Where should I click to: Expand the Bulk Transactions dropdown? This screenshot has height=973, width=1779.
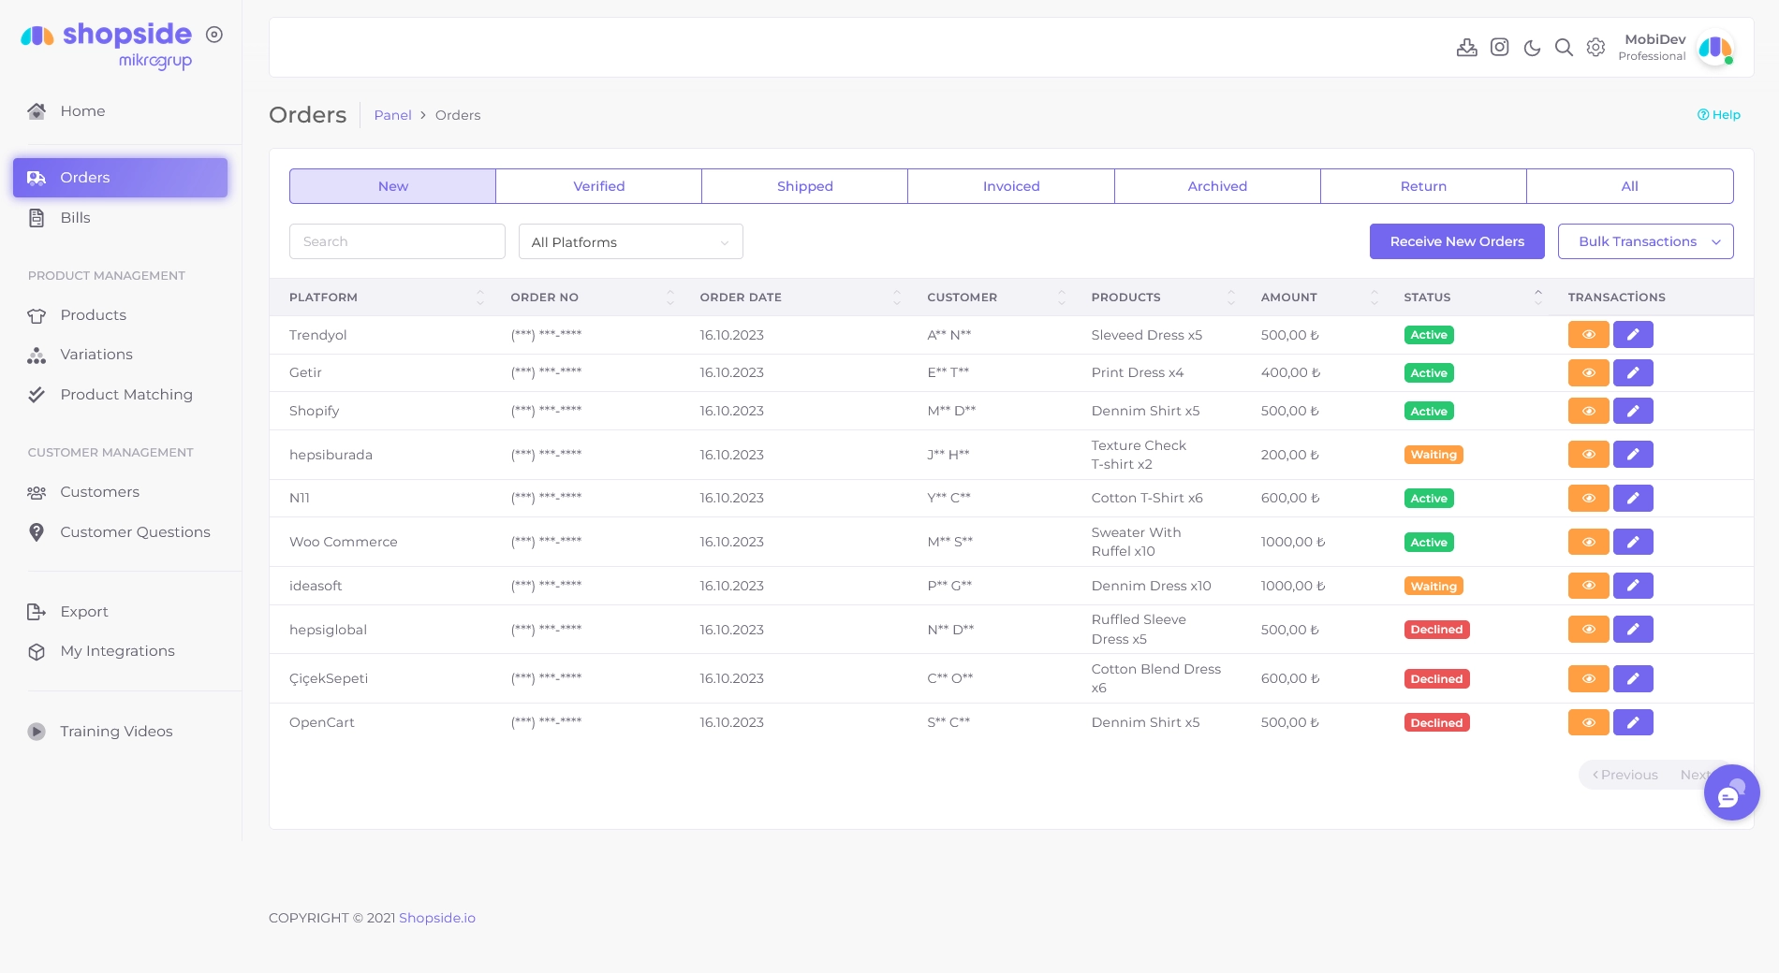point(1645,241)
